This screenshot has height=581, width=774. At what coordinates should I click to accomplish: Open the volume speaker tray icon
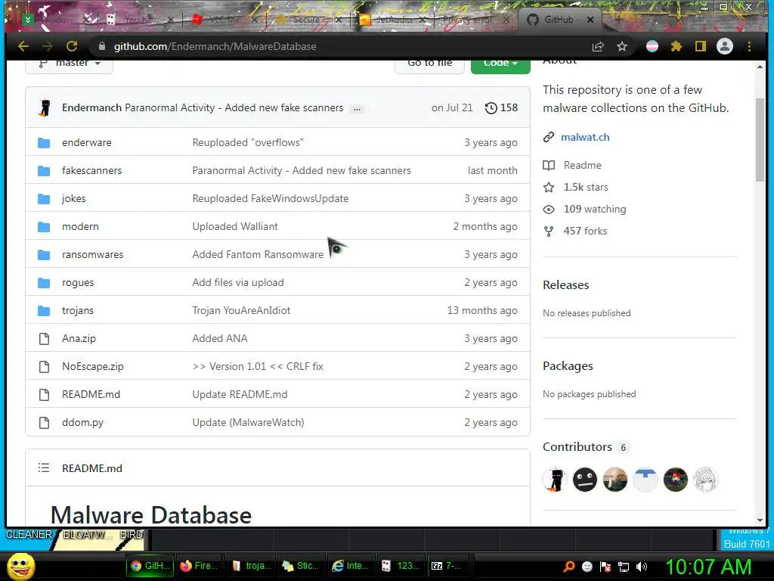[642, 567]
